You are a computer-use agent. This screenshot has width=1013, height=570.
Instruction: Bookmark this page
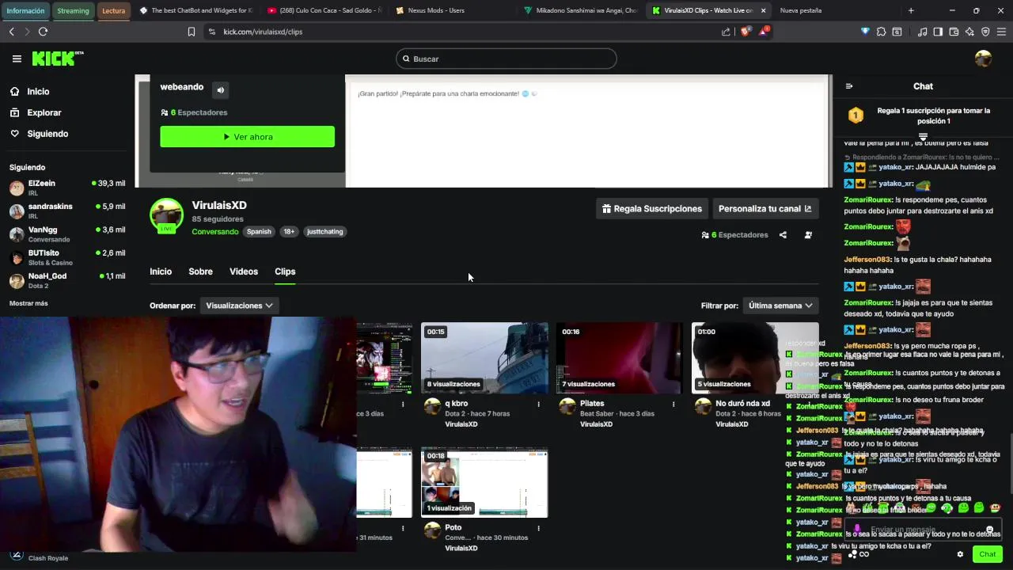[191, 32]
